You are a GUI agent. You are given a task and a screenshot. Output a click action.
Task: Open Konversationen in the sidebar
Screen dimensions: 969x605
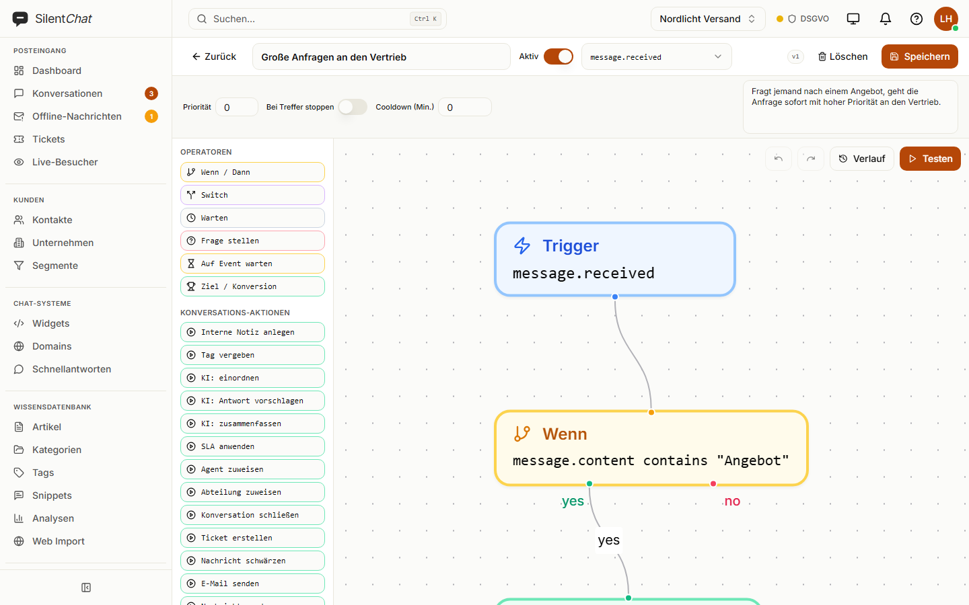pyautogui.click(x=85, y=93)
